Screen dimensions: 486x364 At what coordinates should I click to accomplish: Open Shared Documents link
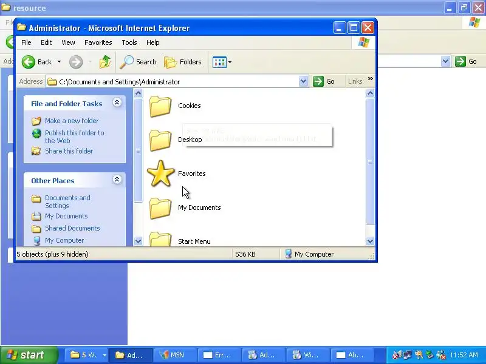(72, 228)
